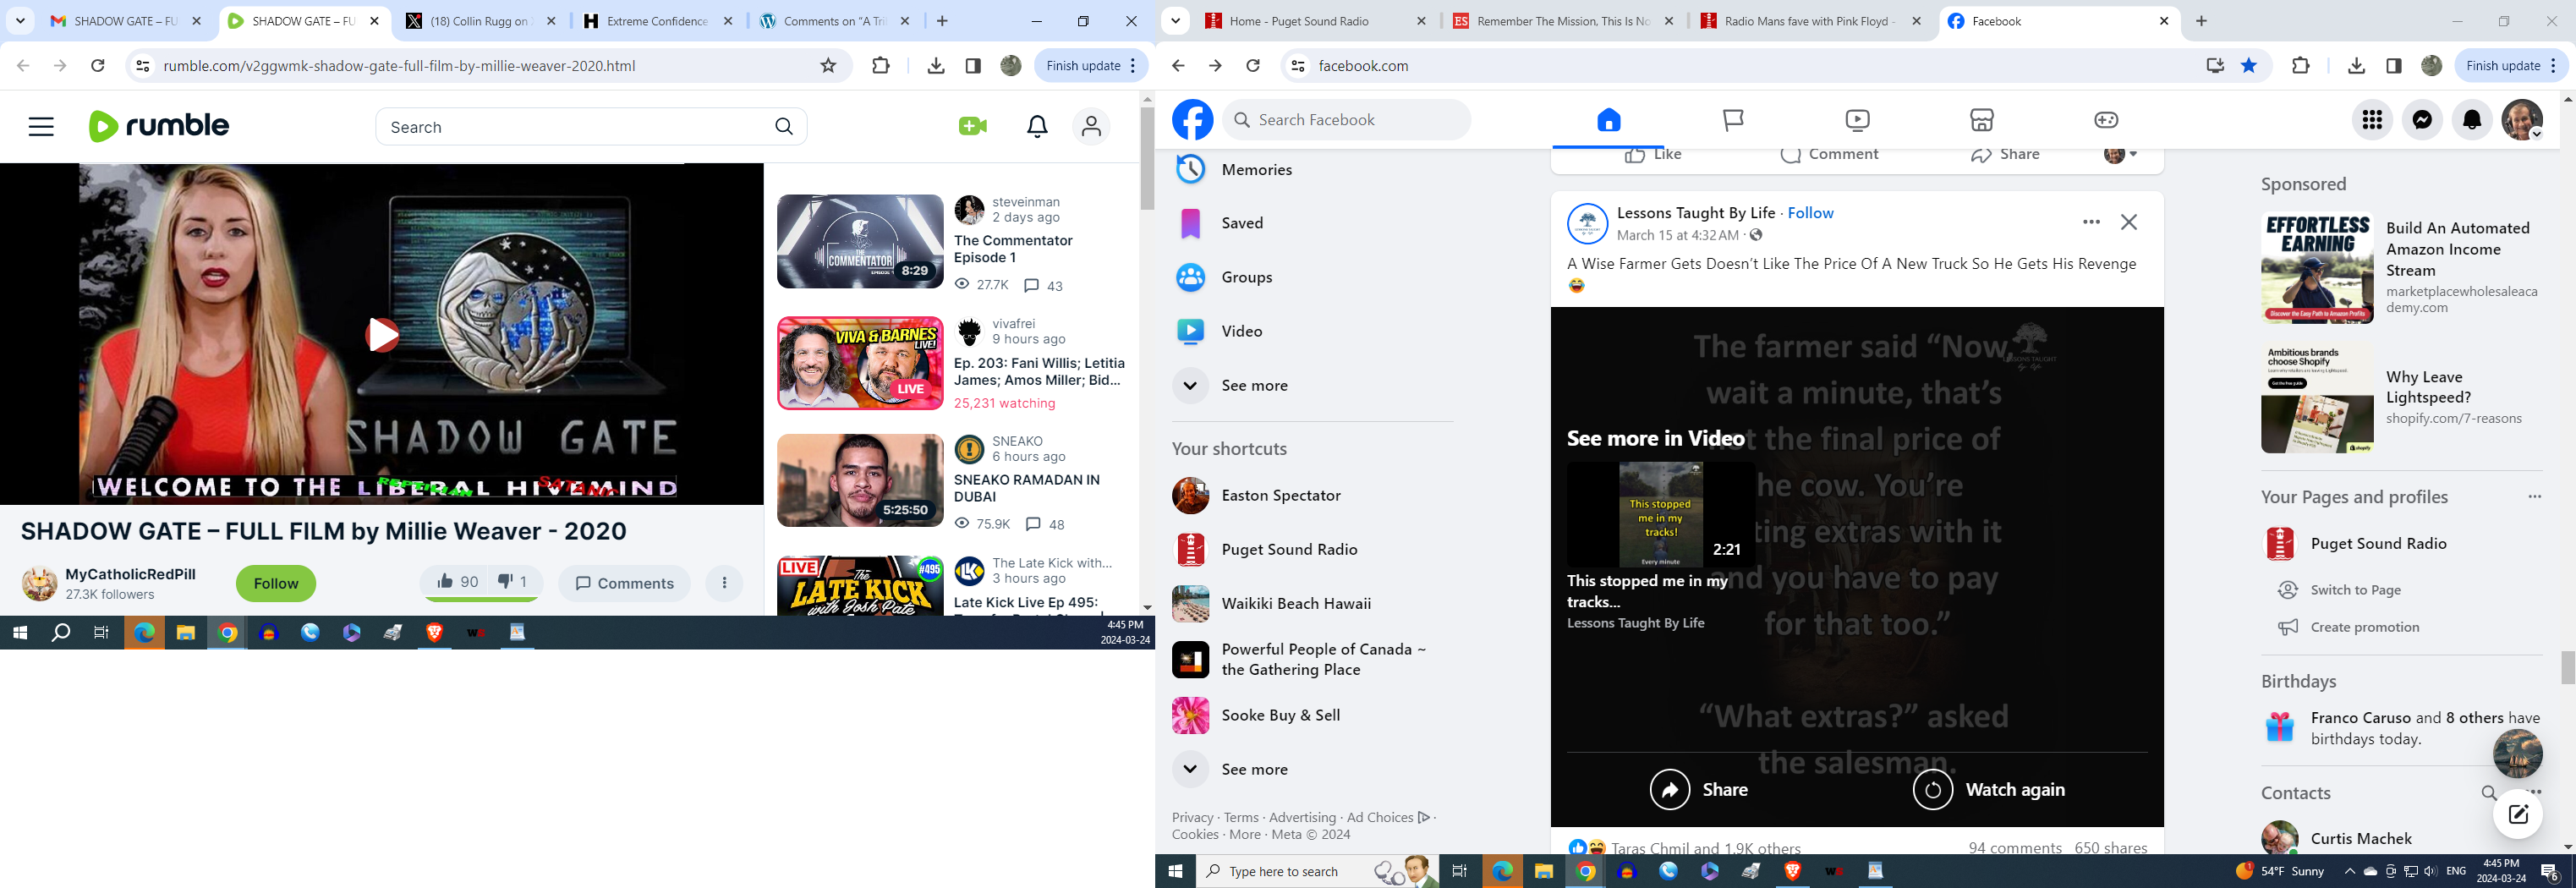The width and height of the screenshot is (2576, 888).
Task: Like the Shadow Gate video with thumbs up
Action: tap(457, 582)
